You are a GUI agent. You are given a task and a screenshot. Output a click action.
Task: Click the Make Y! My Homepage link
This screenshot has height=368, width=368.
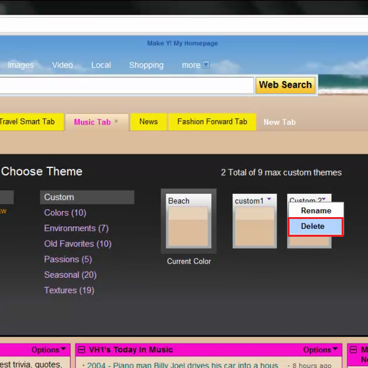(x=182, y=43)
